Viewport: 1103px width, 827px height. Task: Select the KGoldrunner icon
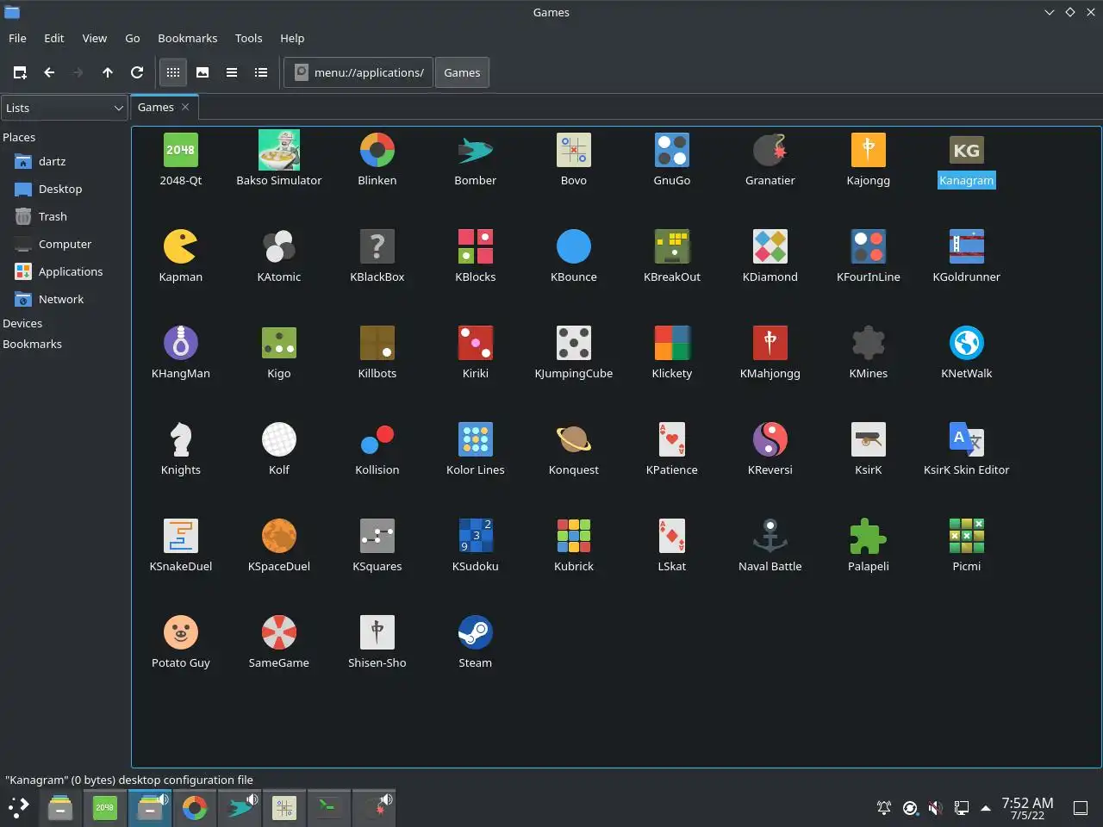[x=967, y=246]
